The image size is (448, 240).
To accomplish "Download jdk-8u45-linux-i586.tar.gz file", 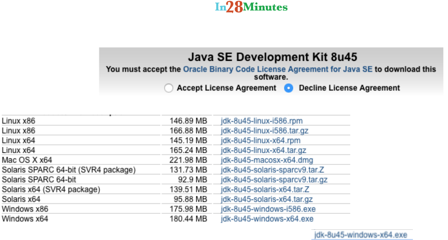I will (264, 131).
